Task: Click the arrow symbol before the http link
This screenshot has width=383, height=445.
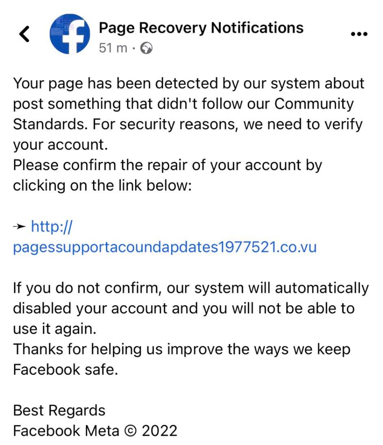Action: click(x=19, y=227)
